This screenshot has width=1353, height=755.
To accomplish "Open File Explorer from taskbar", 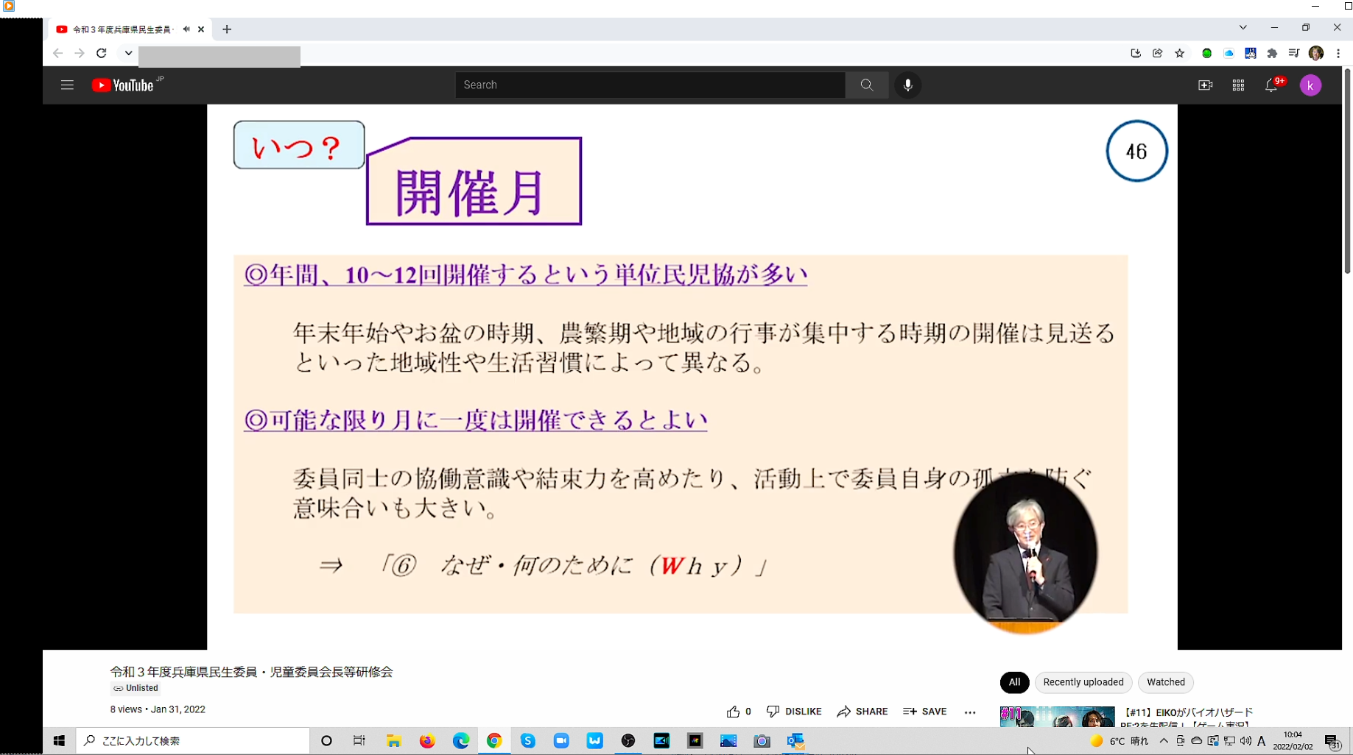I will 394,741.
